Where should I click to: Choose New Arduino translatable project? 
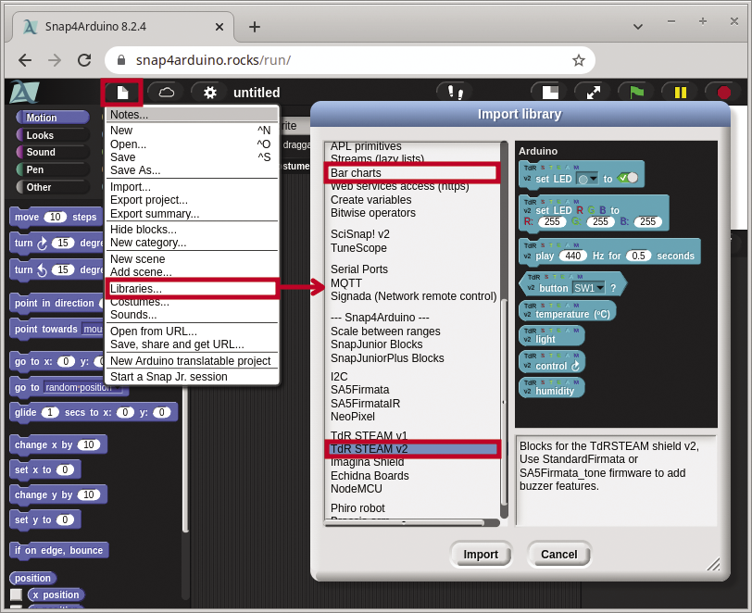192,361
